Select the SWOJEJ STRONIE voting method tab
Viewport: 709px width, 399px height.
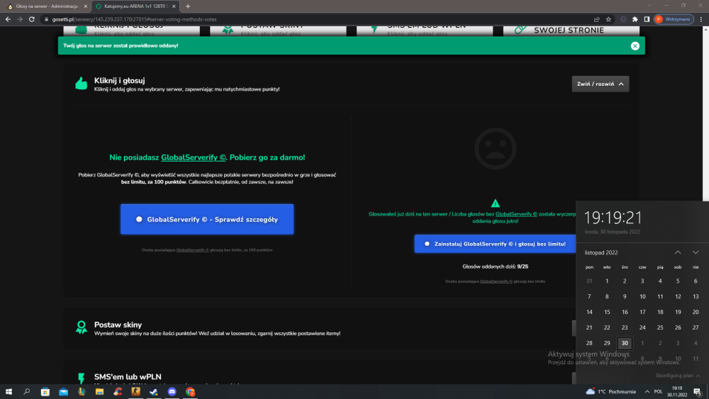coord(571,30)
